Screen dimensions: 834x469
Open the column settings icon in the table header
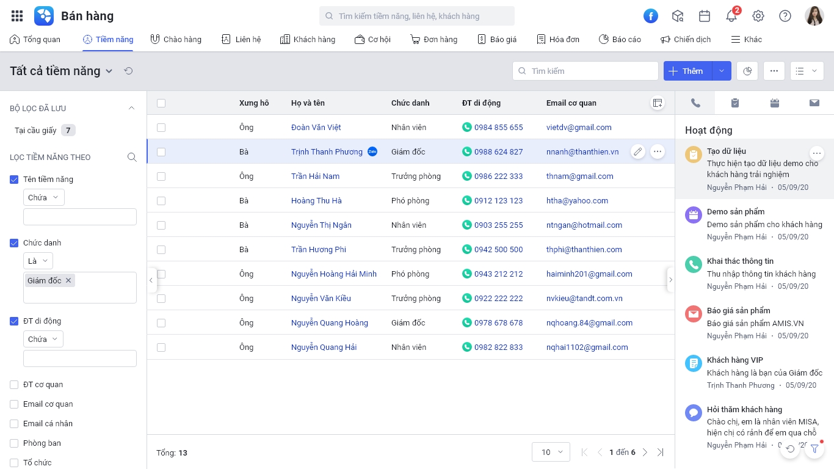tap(658, 103)
